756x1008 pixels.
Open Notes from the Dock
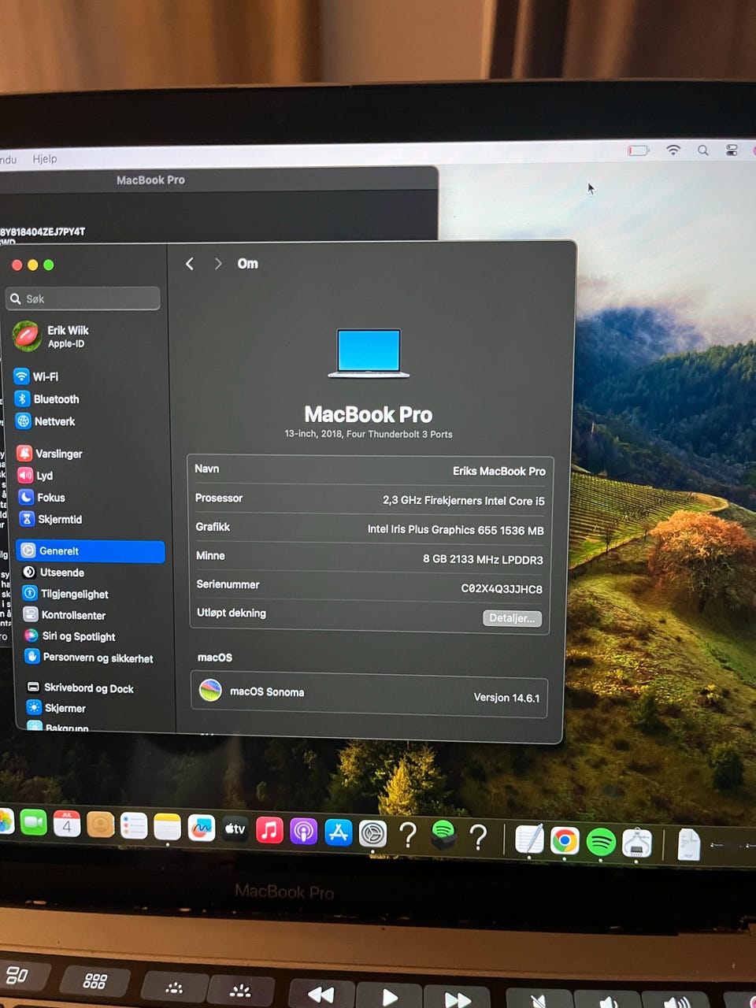tap(168, 827)
